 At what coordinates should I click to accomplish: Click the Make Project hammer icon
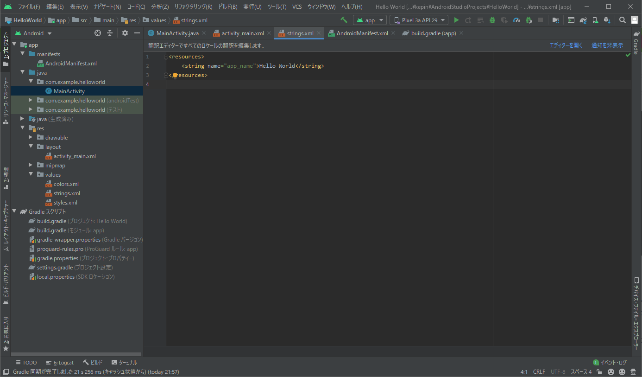(x=344, y=20)
